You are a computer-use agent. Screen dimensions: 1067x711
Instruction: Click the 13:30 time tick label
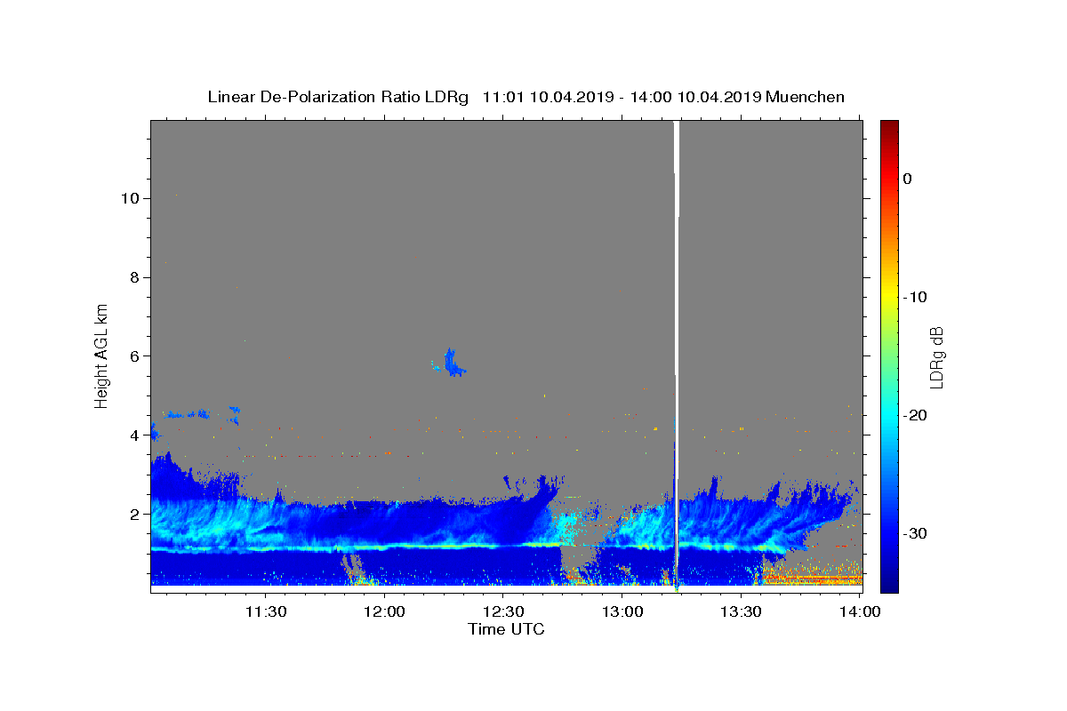(x=740, y=611)
